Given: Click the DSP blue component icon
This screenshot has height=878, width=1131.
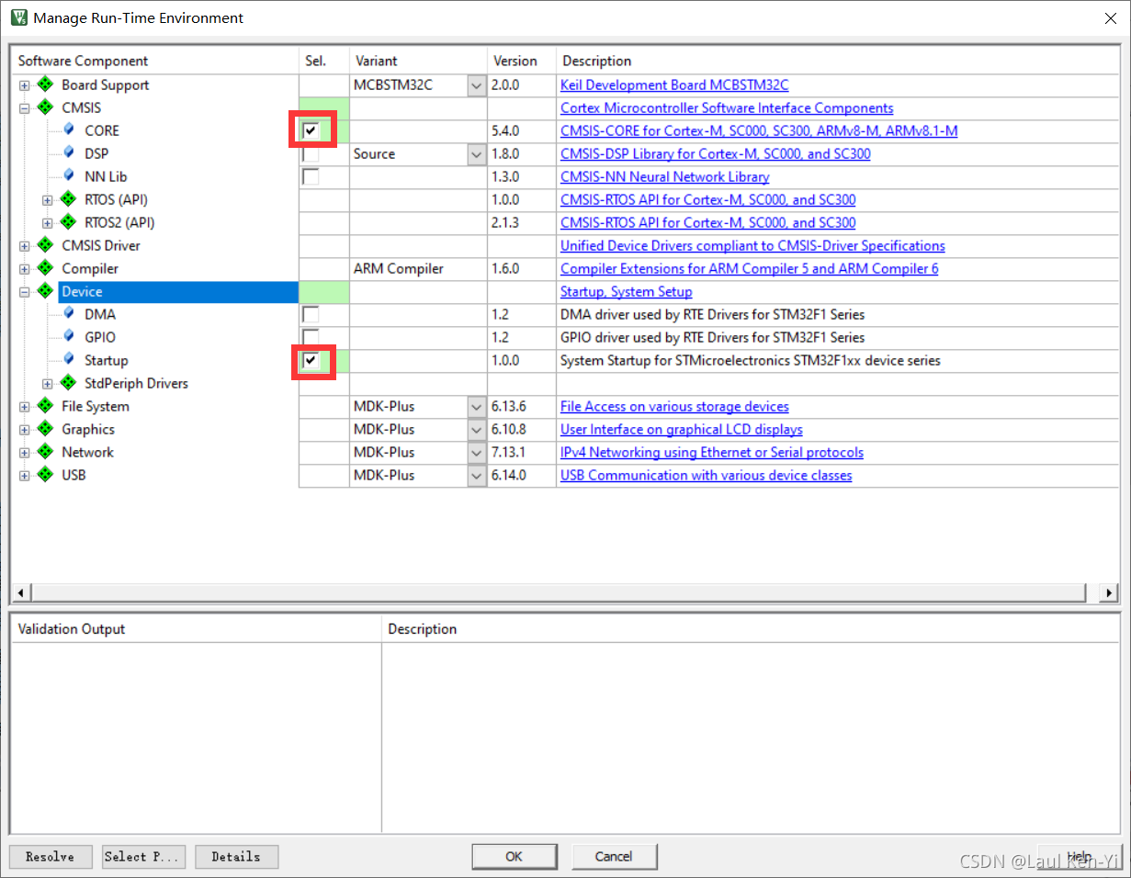Looking at the screenshot, I should coord(69,152).
